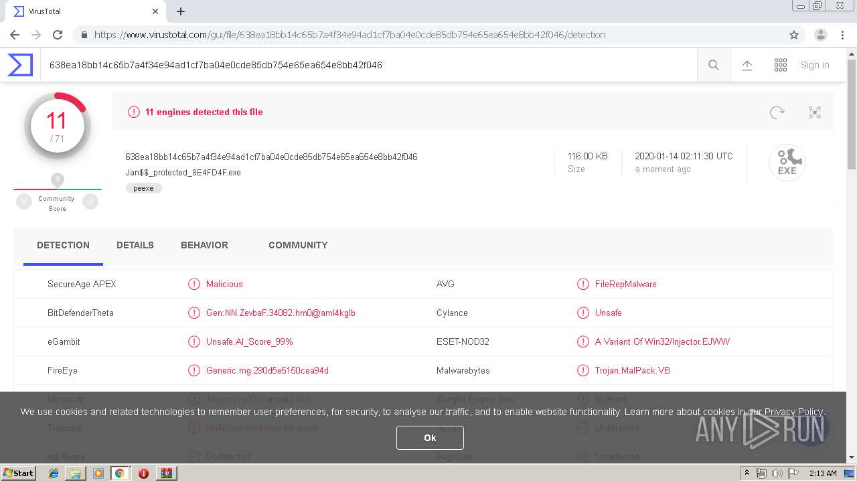Open the COMMUNITY tab
The width and height of the screenshot is (857, 482).
point(298,245)
